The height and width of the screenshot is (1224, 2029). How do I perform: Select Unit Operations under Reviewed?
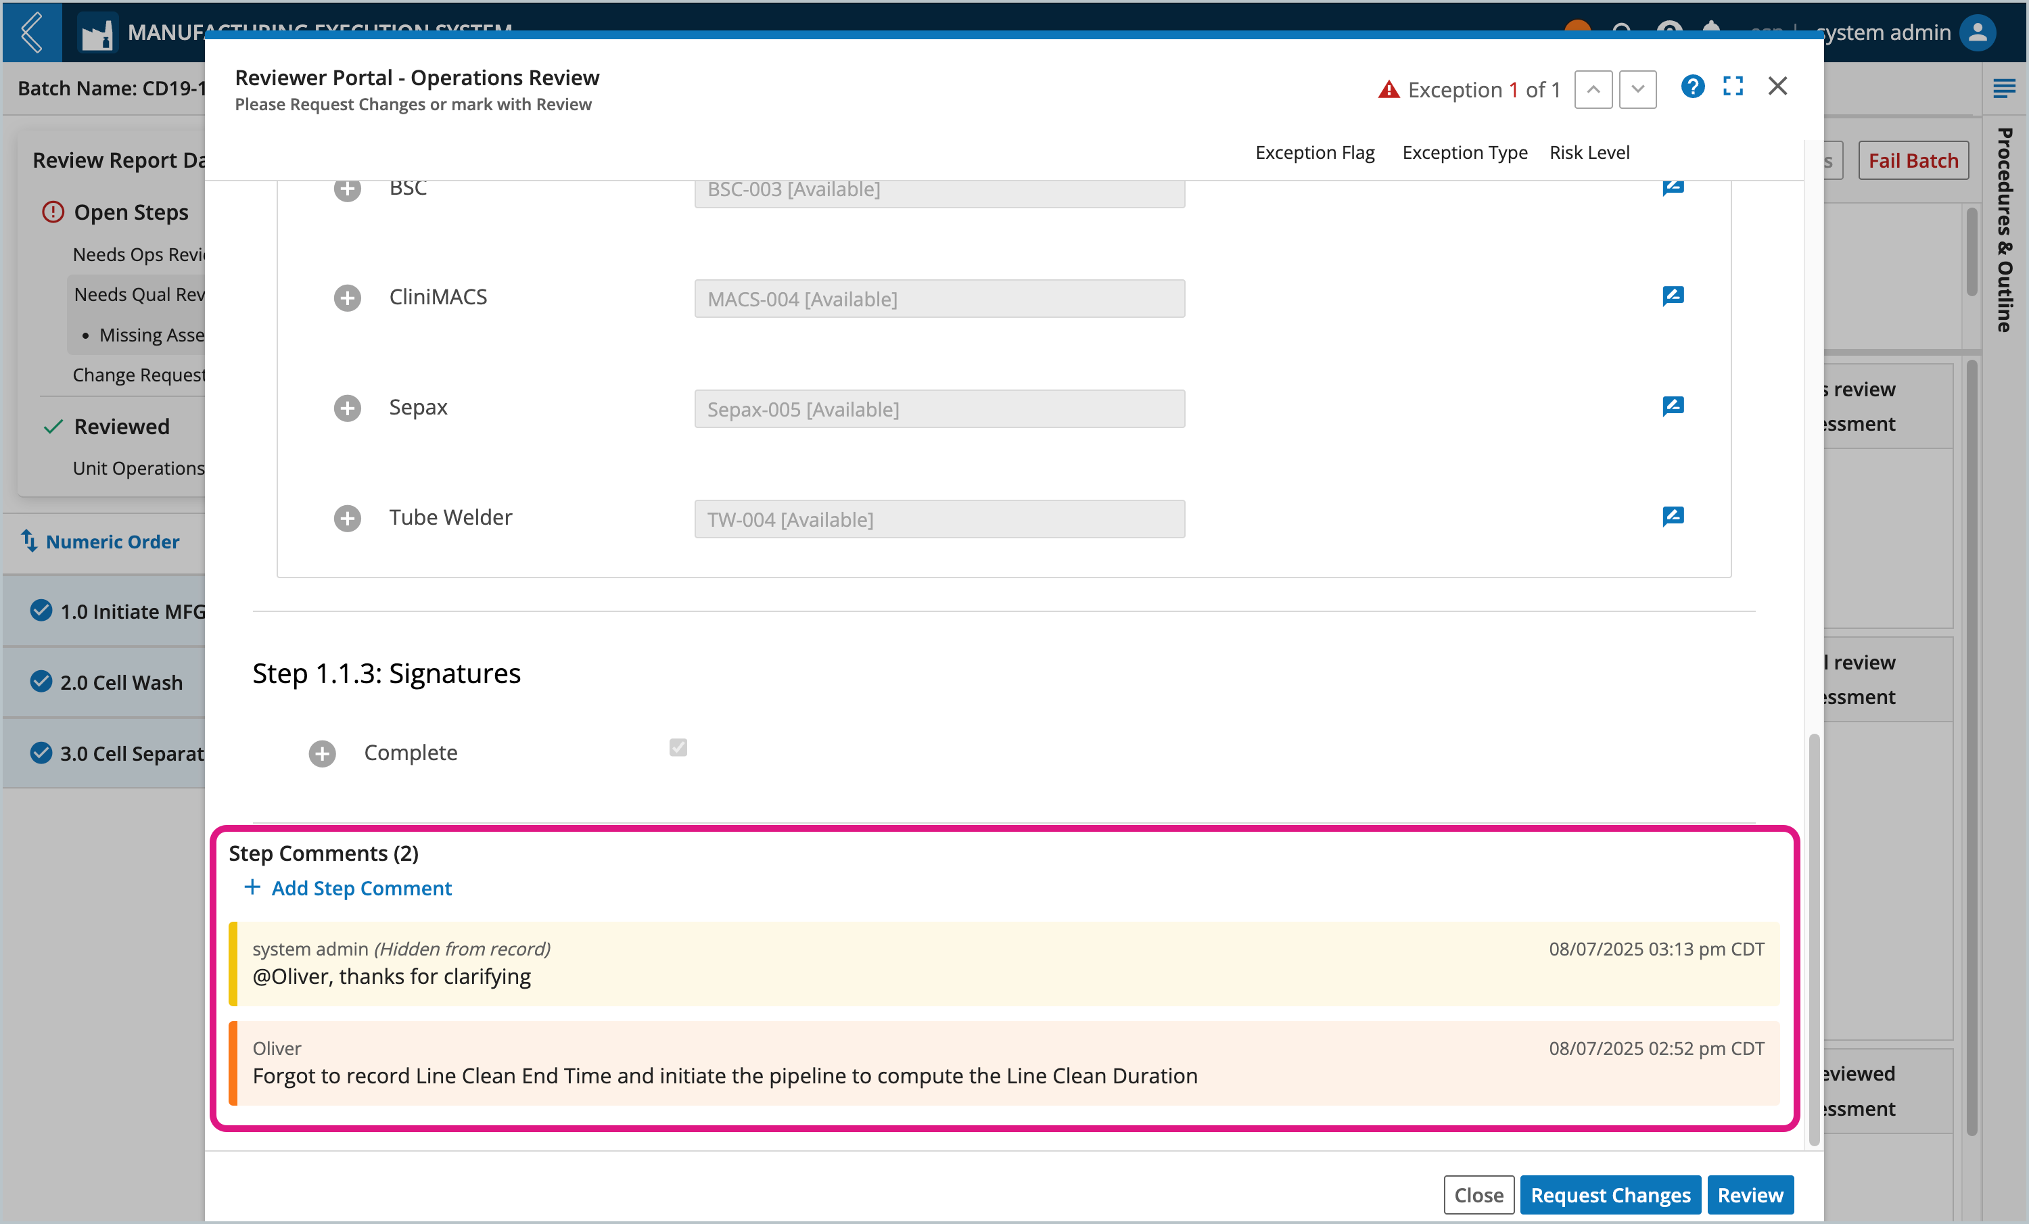point(139,467)
